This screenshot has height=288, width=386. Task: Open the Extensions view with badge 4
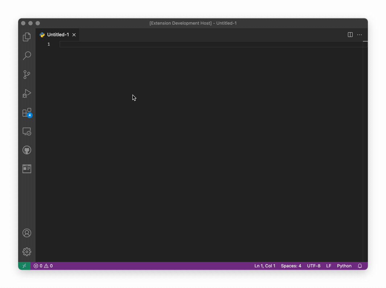[x=27, y=113]
